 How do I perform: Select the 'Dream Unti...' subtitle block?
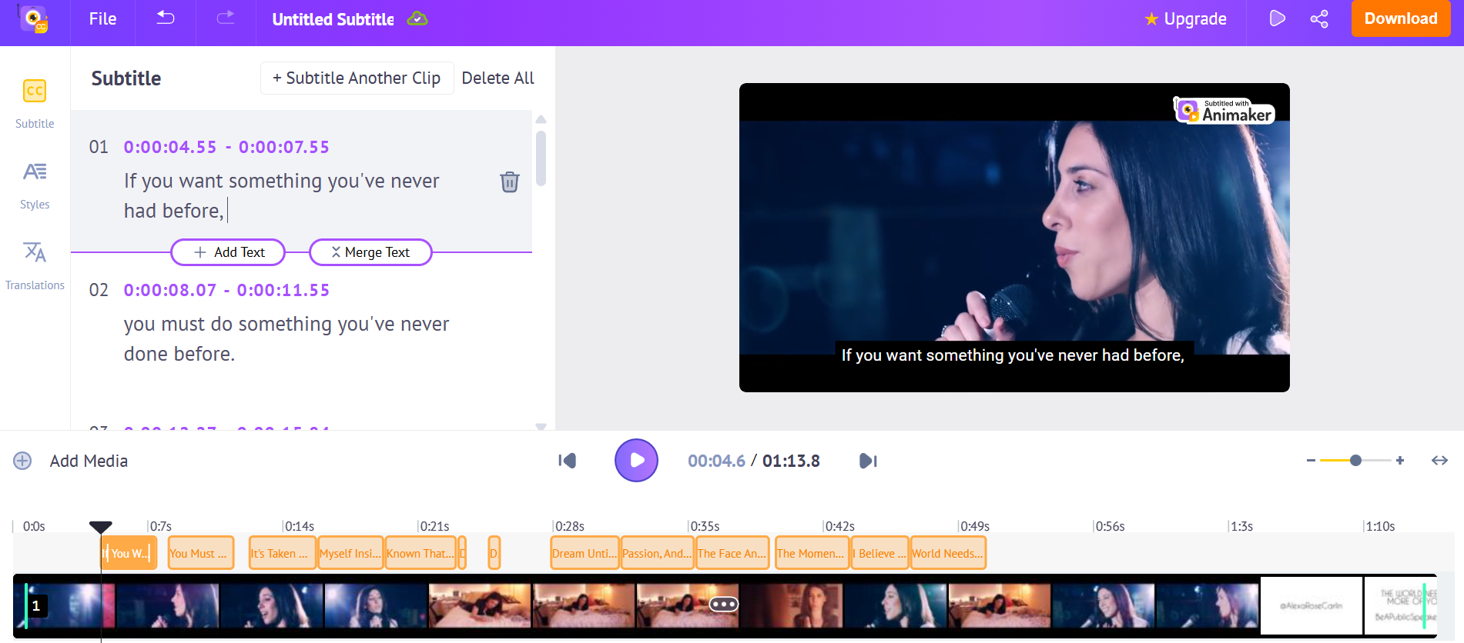click(585, 553)
